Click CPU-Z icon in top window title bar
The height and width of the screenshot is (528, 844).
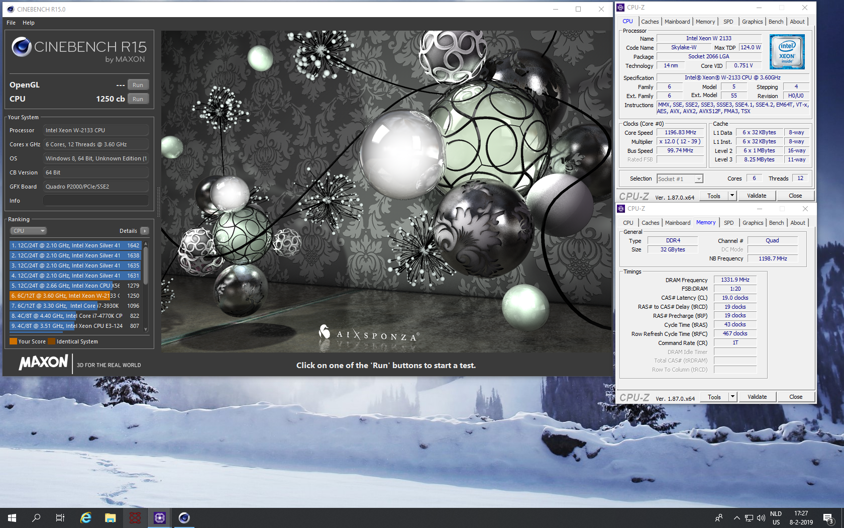(621, 8)
